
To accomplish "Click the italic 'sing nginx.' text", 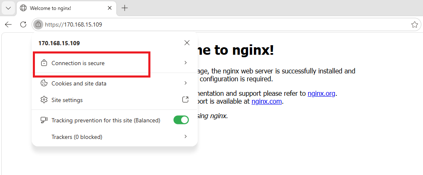I will tap(213, 116).
